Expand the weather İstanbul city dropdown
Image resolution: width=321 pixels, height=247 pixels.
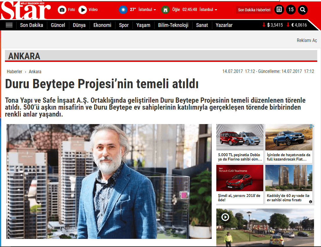click(x=147, y=10)
